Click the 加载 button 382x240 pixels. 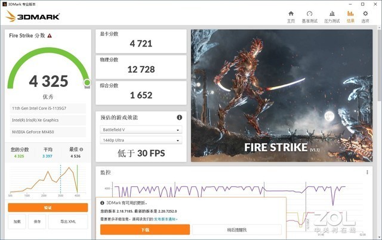[x=17, y=222]
